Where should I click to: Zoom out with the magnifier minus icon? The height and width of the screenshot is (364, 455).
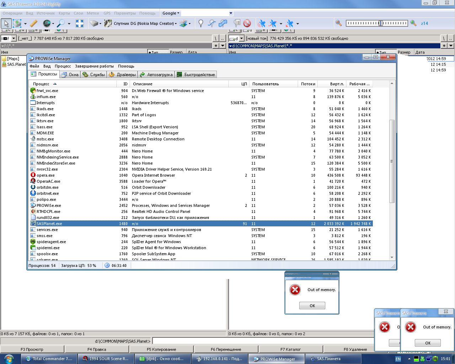[339, 23]
